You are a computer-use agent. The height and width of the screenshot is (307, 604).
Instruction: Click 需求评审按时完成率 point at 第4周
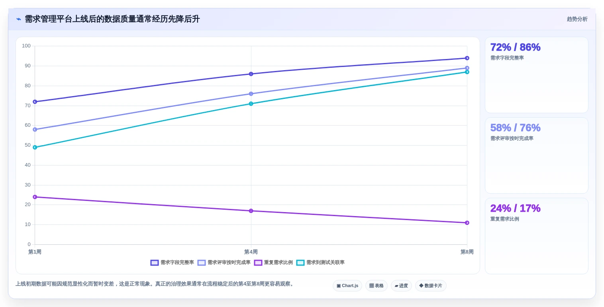[x=251, y=94]
